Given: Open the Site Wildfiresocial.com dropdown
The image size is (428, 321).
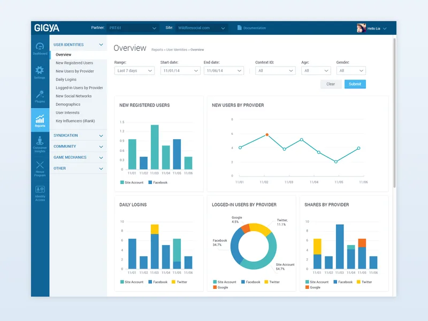Looking at the screenshot, I should pyautogui.click(x=202, y=28).
